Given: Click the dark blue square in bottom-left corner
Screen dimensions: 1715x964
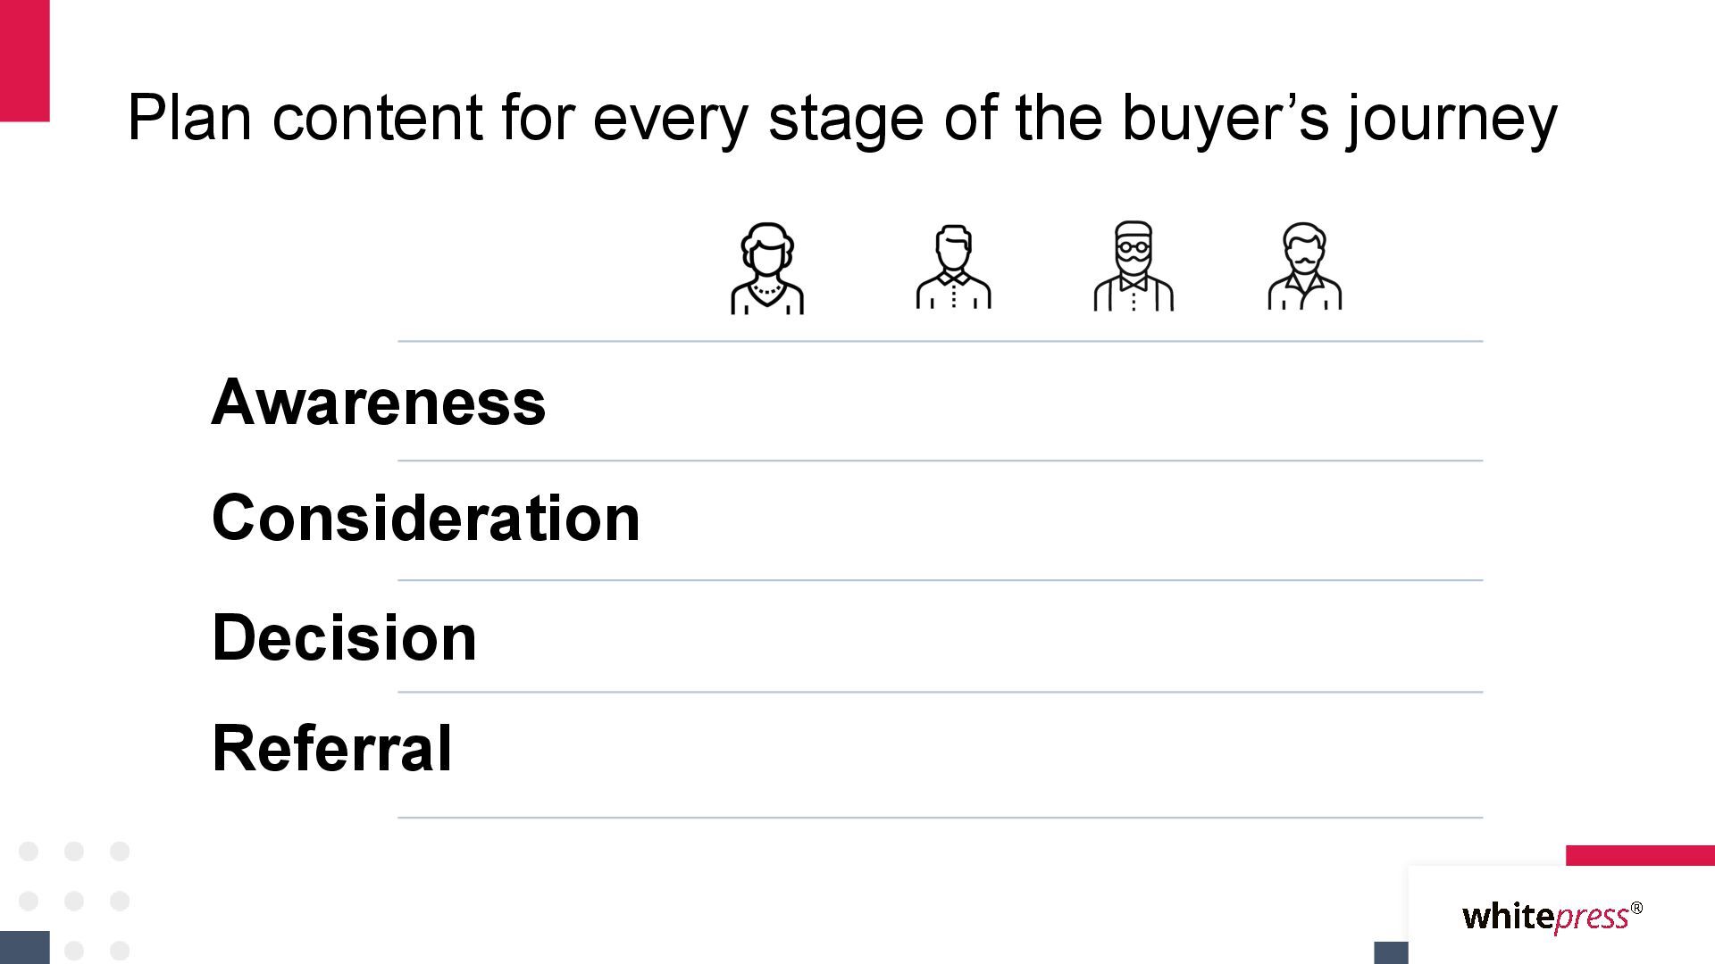Looking at the screenshot, I should (x=25, y=947).
